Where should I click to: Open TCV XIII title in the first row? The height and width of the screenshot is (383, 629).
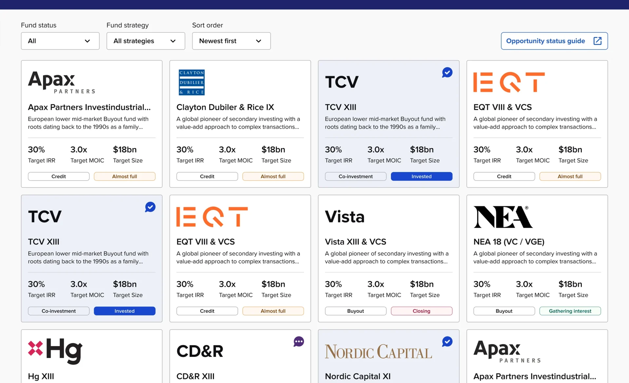pos(340,107)
